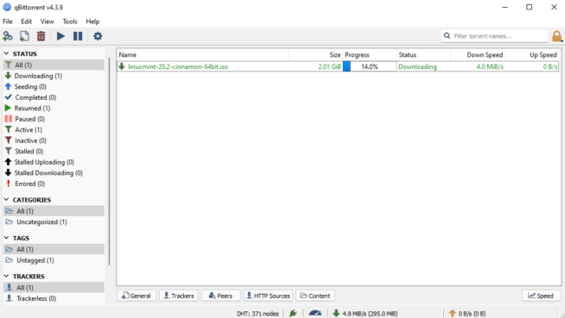
Task: Open the Edit menu
Action: coord(26,22)
